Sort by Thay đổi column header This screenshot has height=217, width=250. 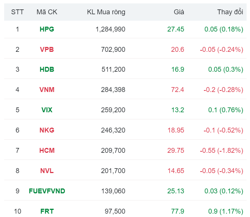pyautogui.click(x=230, y=12)
